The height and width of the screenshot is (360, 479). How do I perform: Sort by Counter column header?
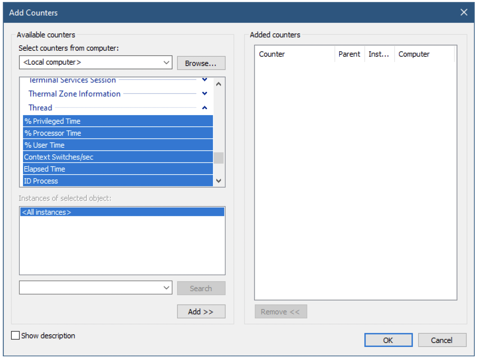(x=295, y=54)
